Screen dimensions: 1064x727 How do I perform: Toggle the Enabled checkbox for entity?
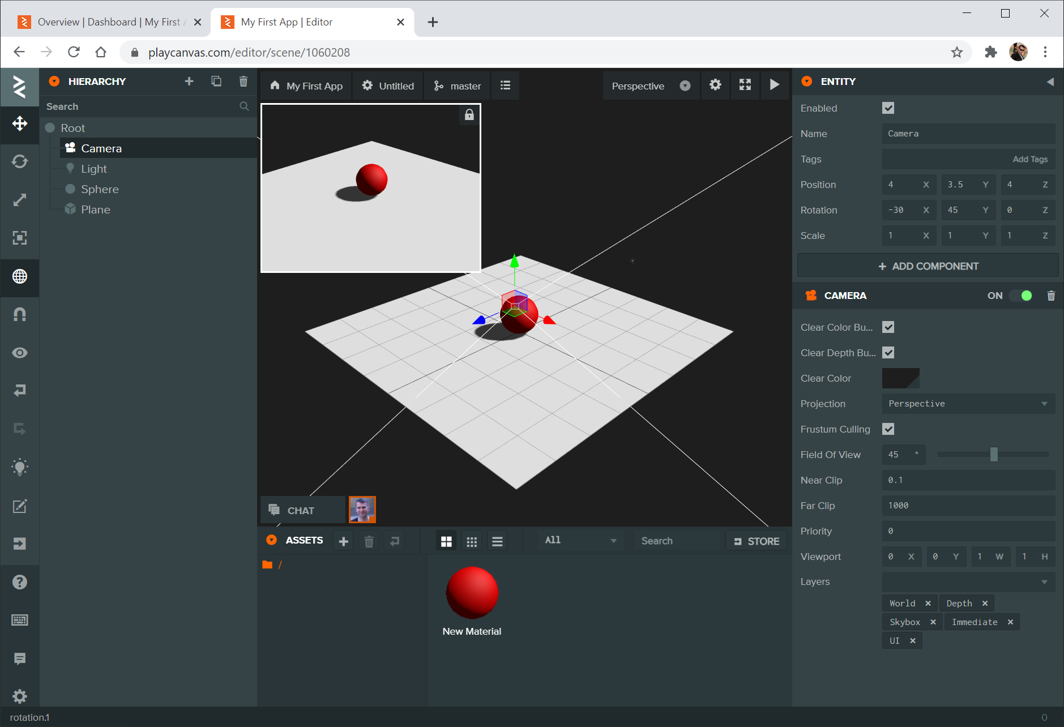point(888,108)
